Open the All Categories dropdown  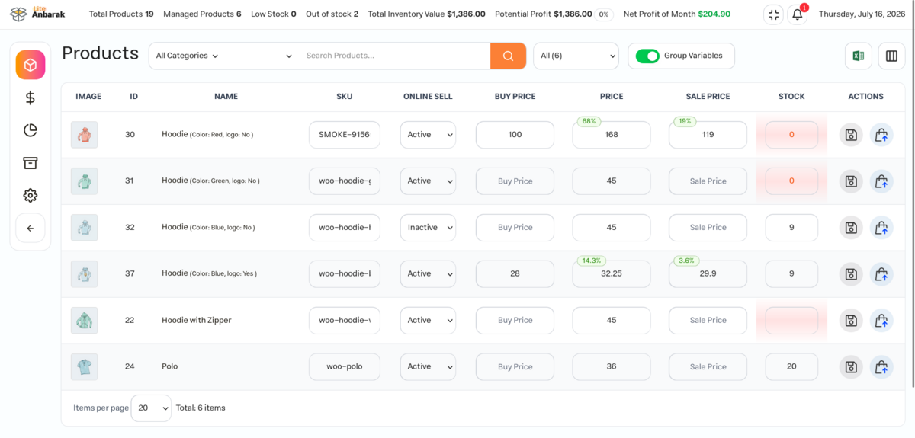pos(223,56)
